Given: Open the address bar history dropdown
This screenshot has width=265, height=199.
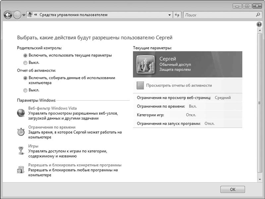Looking at the screenshot, I should (x=170, y=15).
